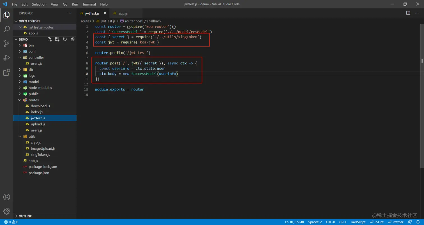
Task: Collapse the controller folder
Action: tap(45, 57)
